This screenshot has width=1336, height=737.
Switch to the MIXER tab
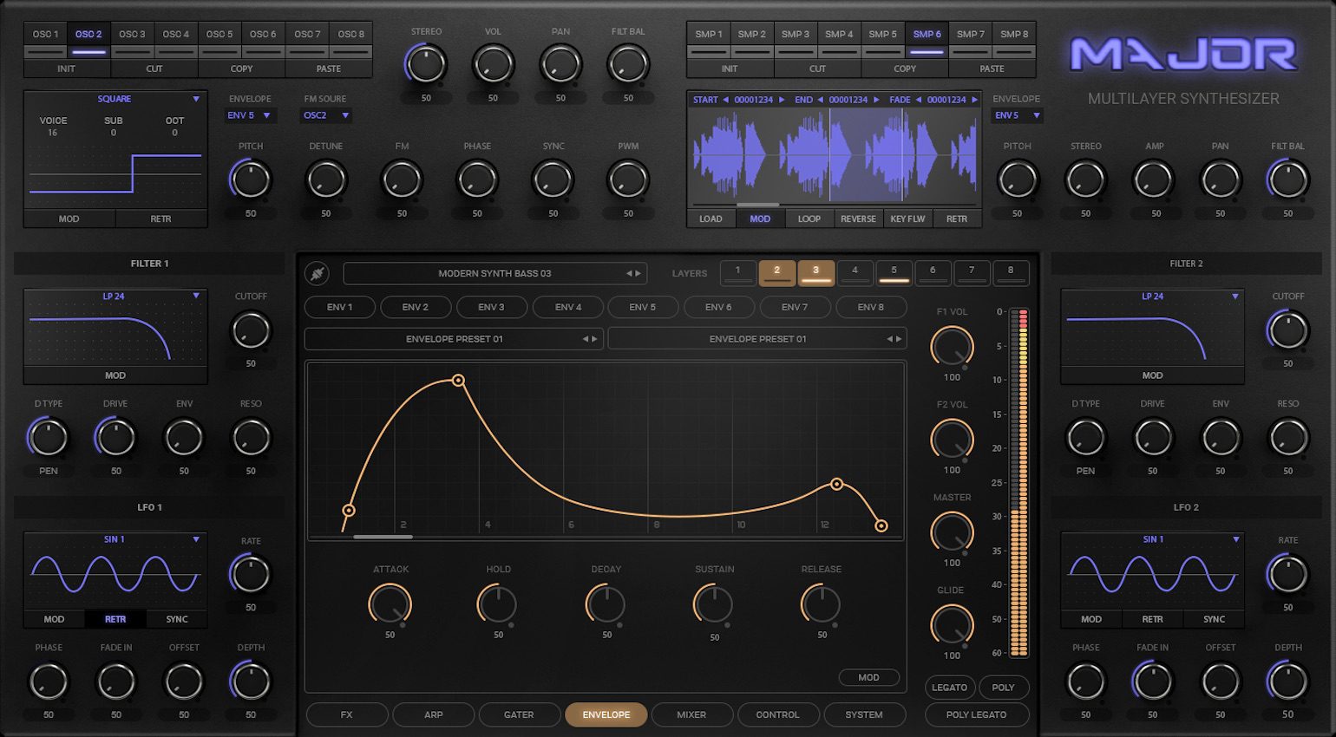[x=691, y=714]
